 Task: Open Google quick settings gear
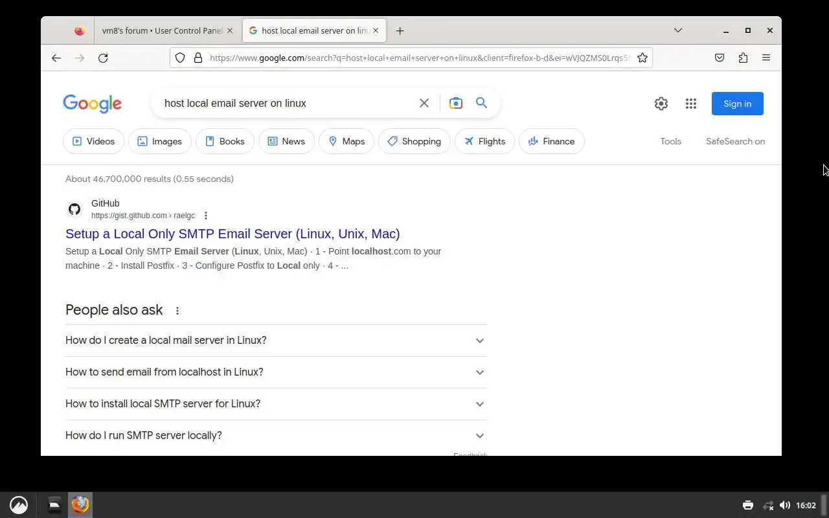[661, 104]
